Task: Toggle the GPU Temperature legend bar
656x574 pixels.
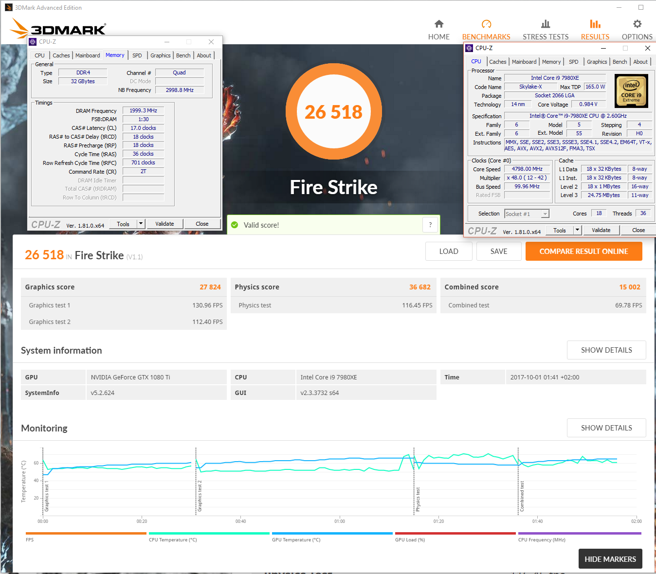Action: (x=332, y=534)
